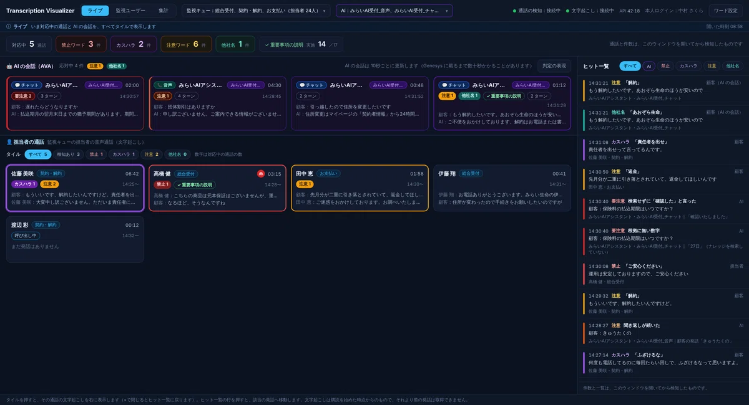Select the 他社名 filter in ヒット一覧
This screenshot has width=749, height=405.
pos(732,66)
